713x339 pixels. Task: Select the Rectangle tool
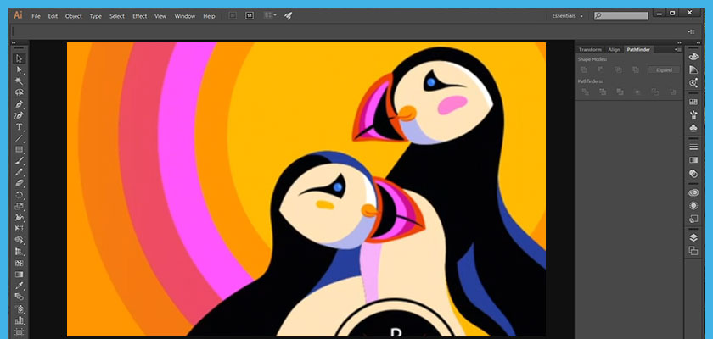(19, 149)
